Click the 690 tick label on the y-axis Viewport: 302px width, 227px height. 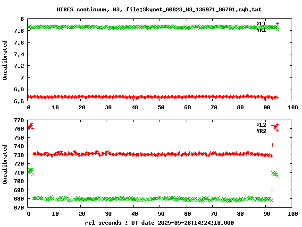pos(19,190)
